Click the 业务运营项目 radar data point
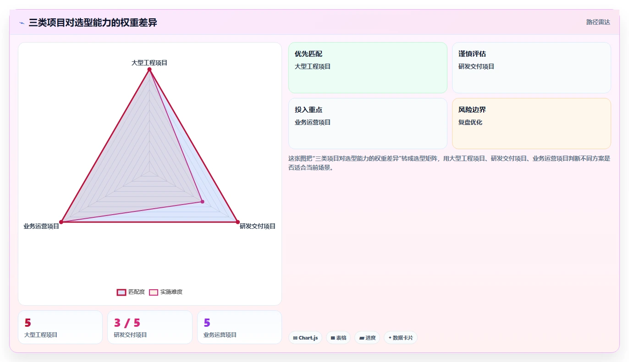This screenshot has width=629, height=362. click(x=61, y=222)
